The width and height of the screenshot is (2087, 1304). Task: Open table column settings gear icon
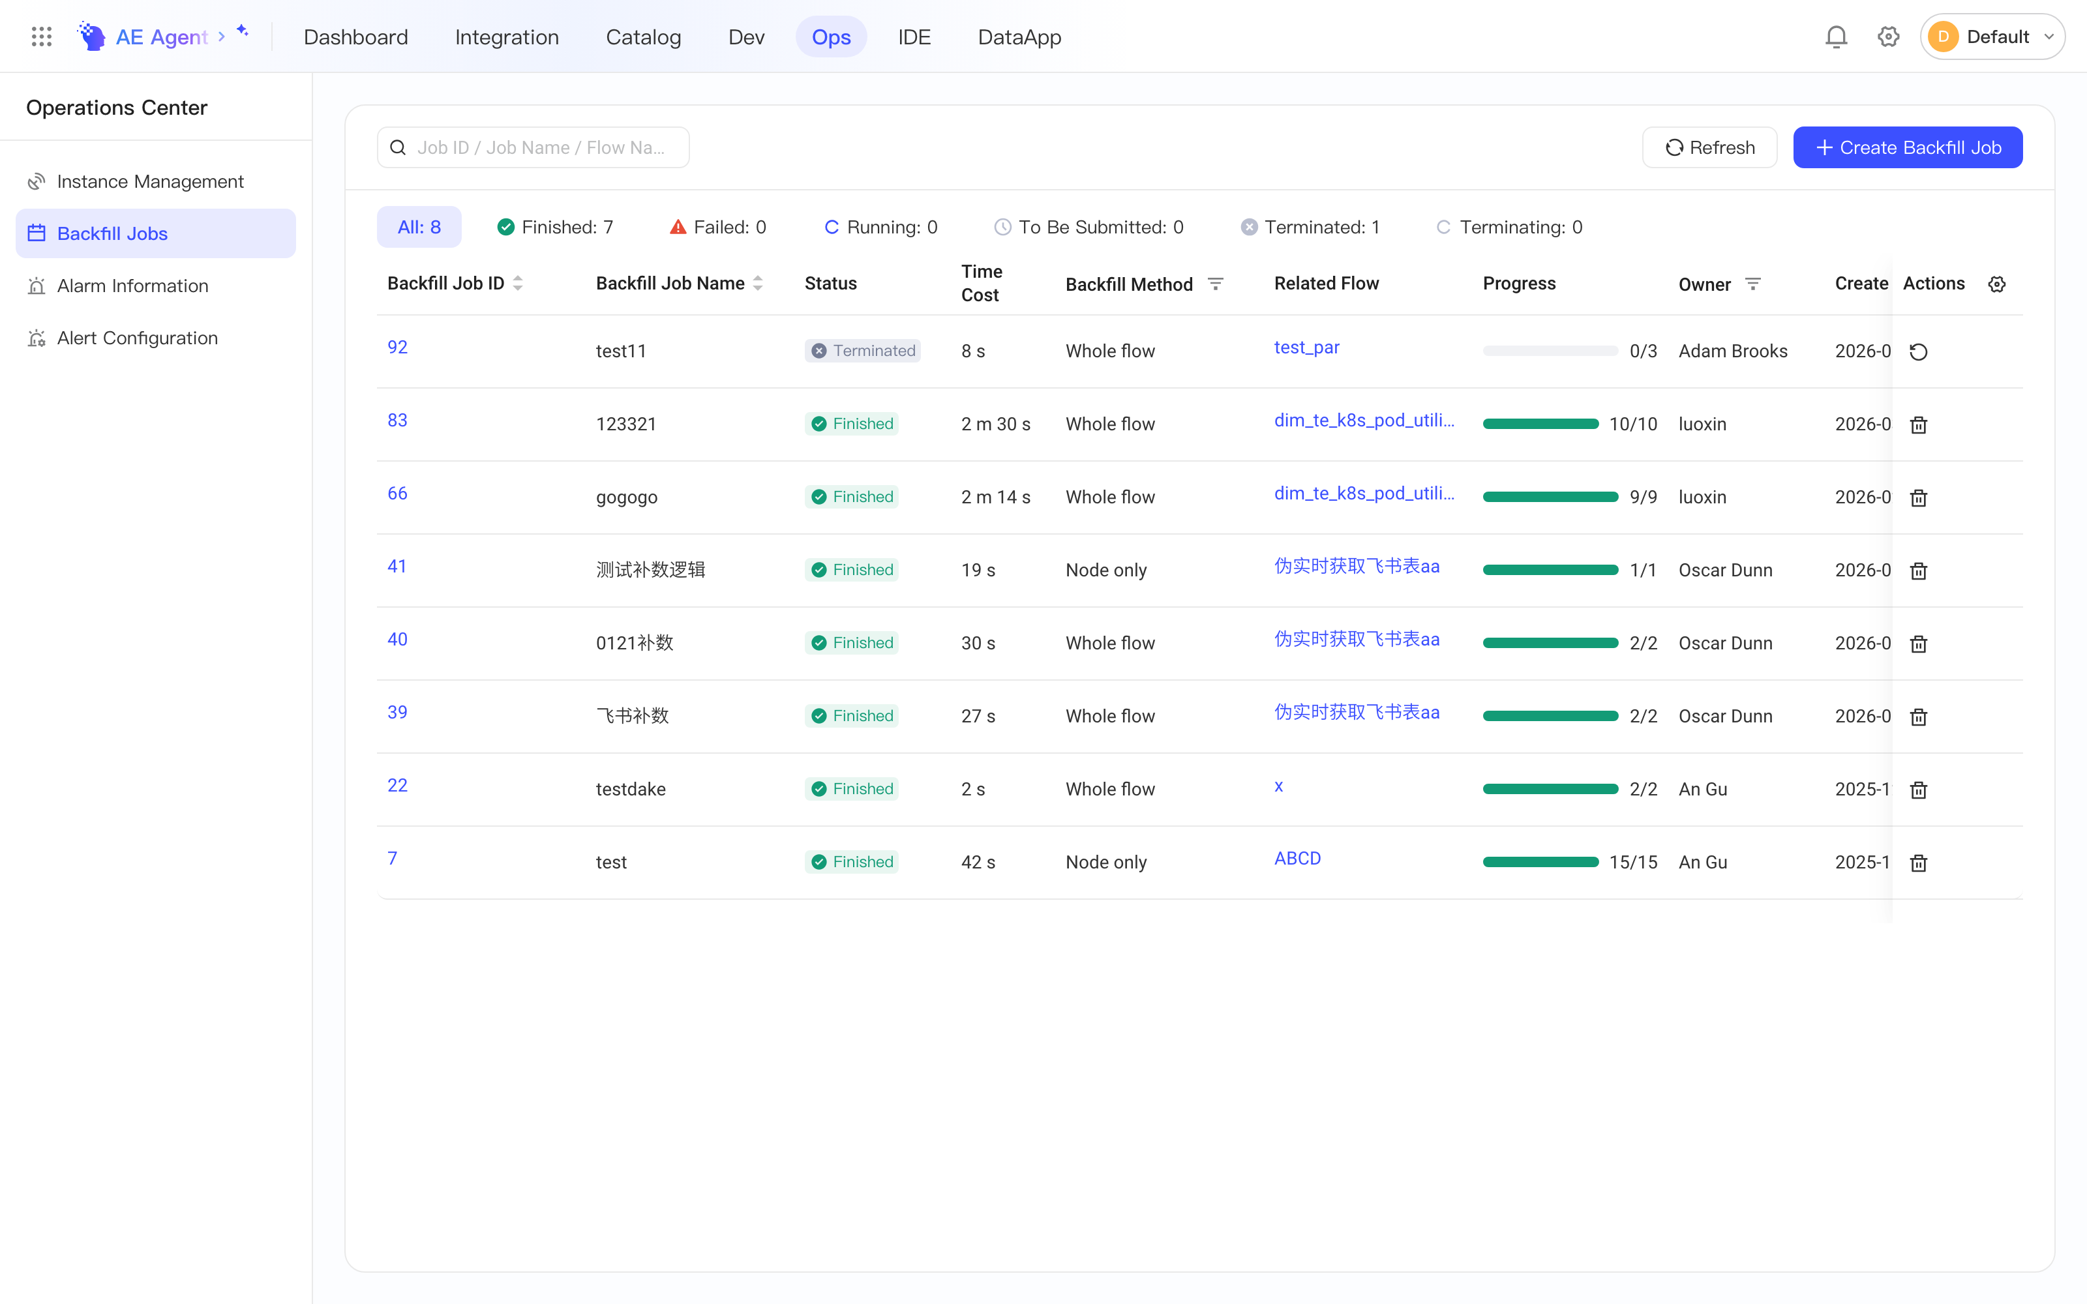(x=1996, y=284)
